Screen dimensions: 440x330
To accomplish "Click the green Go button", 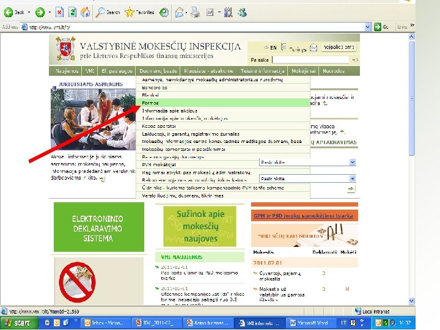I will pos(381,27).
